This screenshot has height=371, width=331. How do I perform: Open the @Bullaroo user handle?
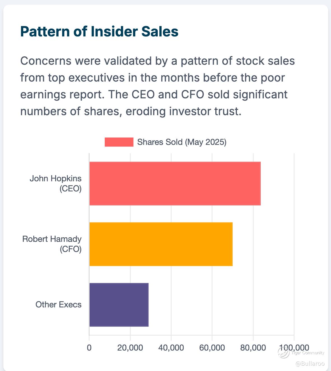click(x=310, y=364)
